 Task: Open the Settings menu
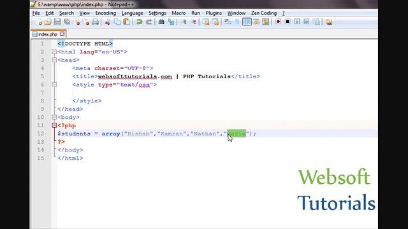click(157, 13)
